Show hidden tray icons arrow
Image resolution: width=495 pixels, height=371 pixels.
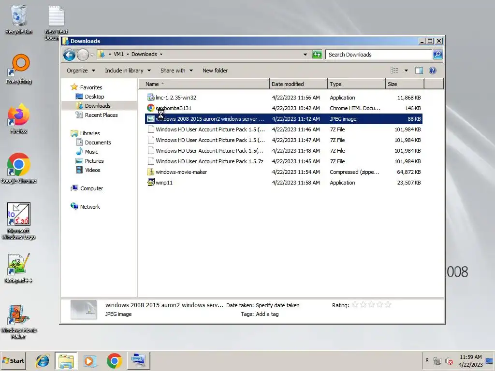click(x=427, y=360)
